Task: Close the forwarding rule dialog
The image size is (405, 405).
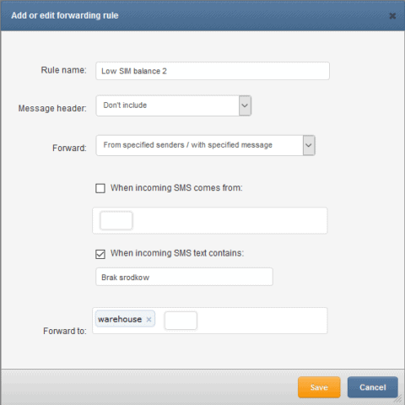Action: 392,16
